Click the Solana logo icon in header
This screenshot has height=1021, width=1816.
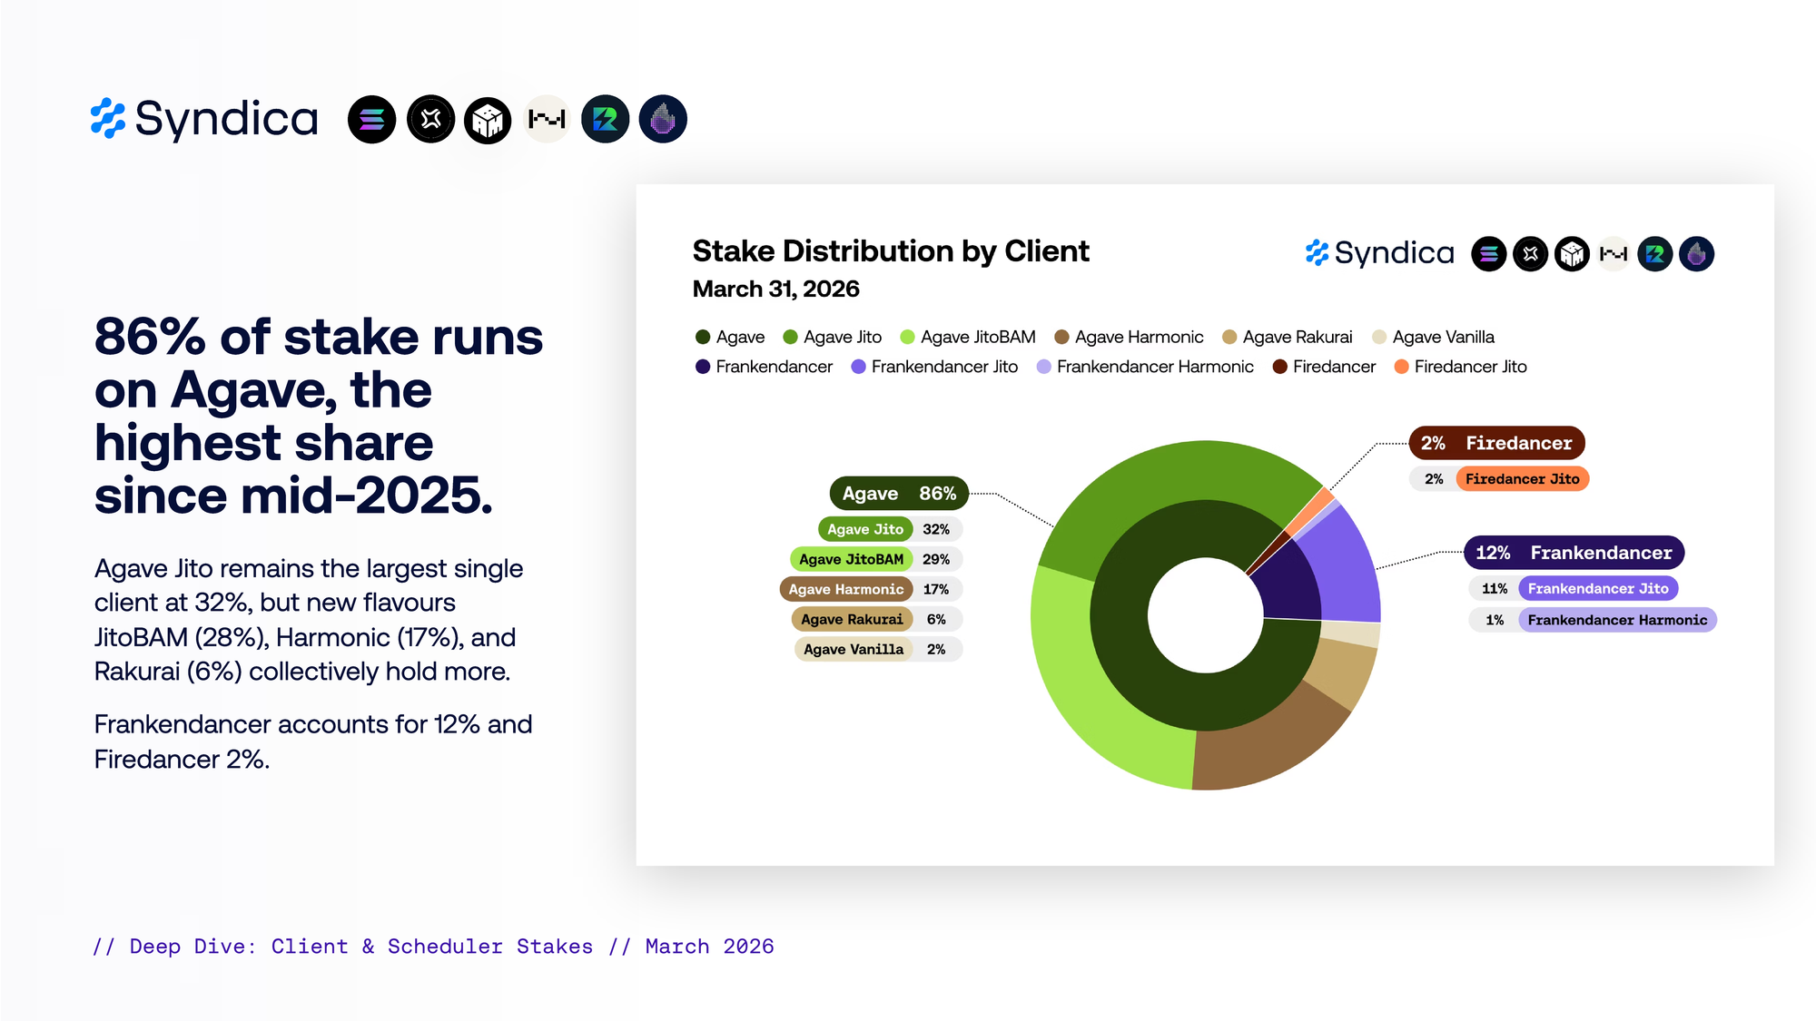click(x=371, y=119)
